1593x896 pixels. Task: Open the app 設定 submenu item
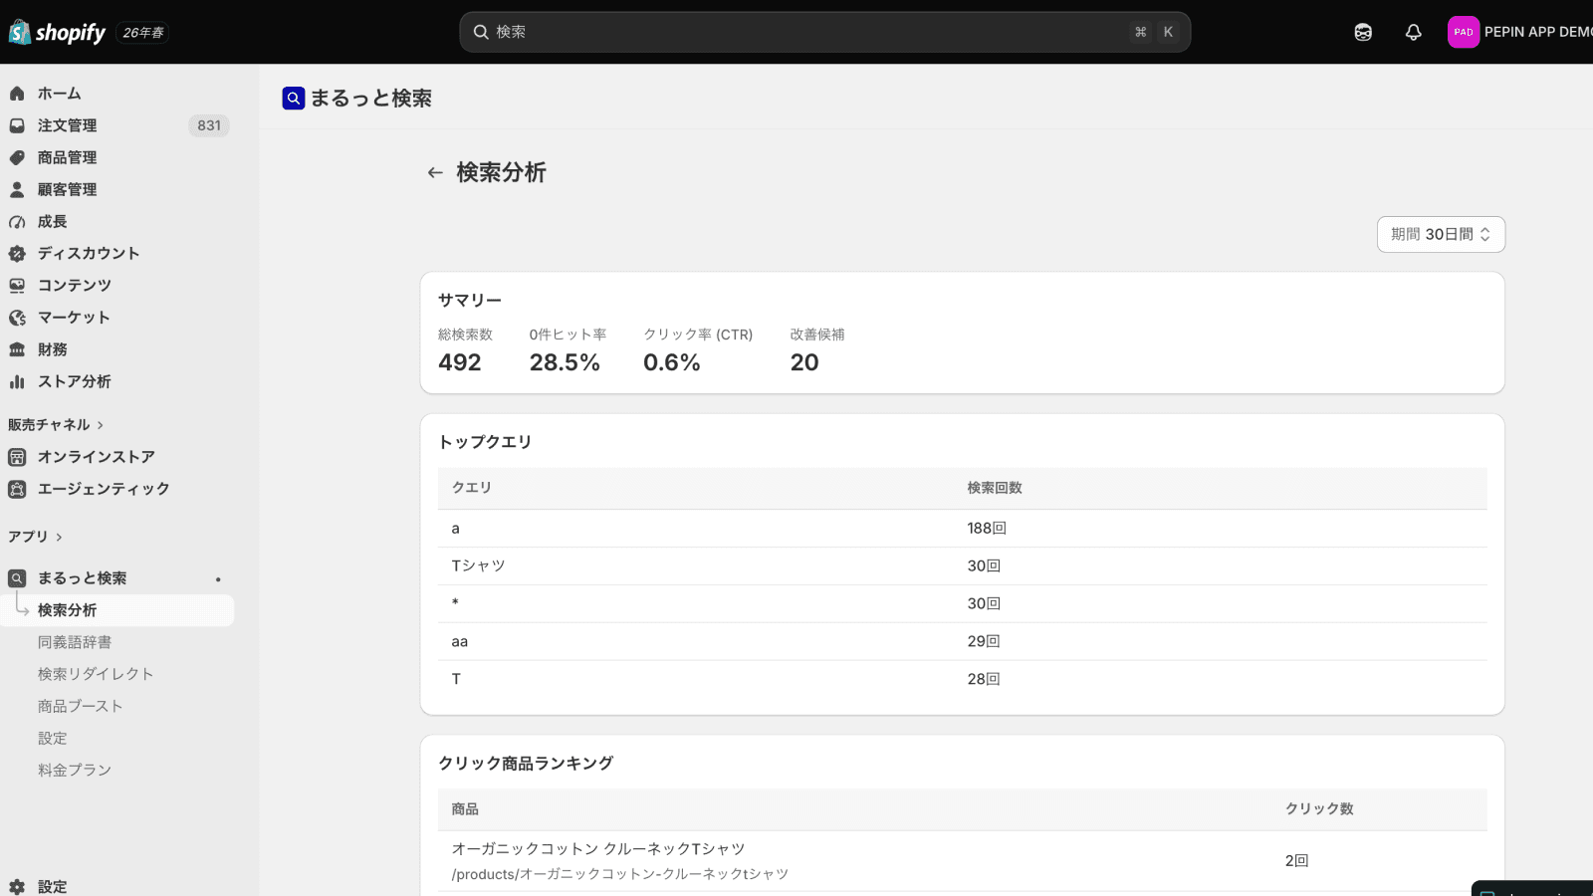point(53,738)
